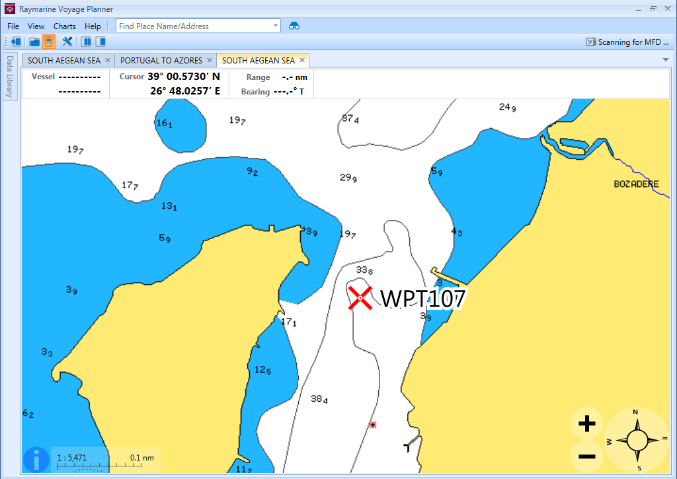Click the depth sounding 87.4

point(350,118)
